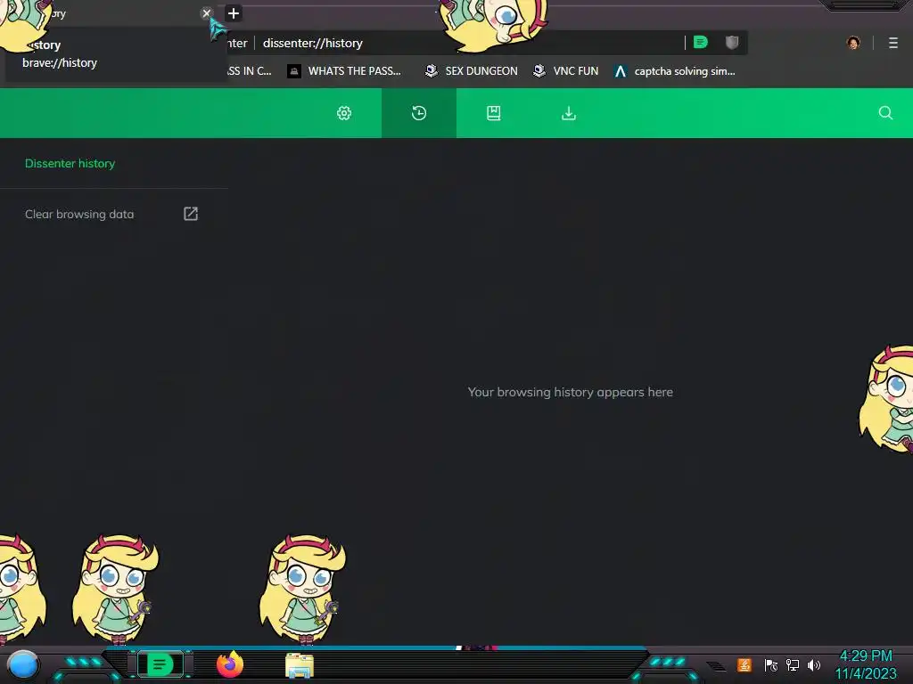The height and width of the screenshot is (684, 913).
Task: Open Clear browsing data external link icon
Action: pyautogui.click(x=191, y=214)
